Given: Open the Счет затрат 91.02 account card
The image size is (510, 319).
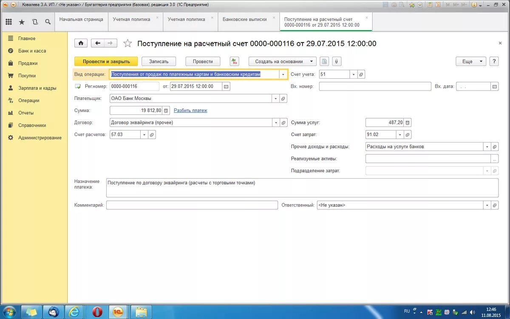Looking at the screenshot, I should point(408,134).
